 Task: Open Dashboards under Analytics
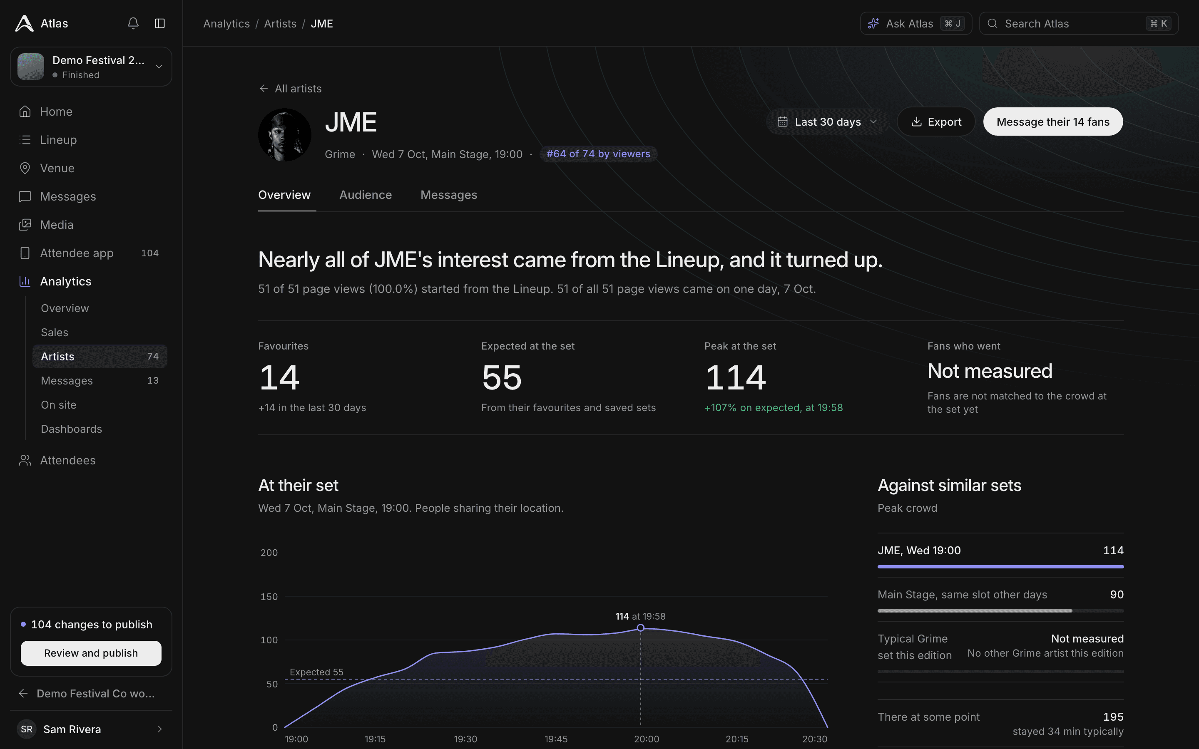pyautogui.click(x=100, y=429)
